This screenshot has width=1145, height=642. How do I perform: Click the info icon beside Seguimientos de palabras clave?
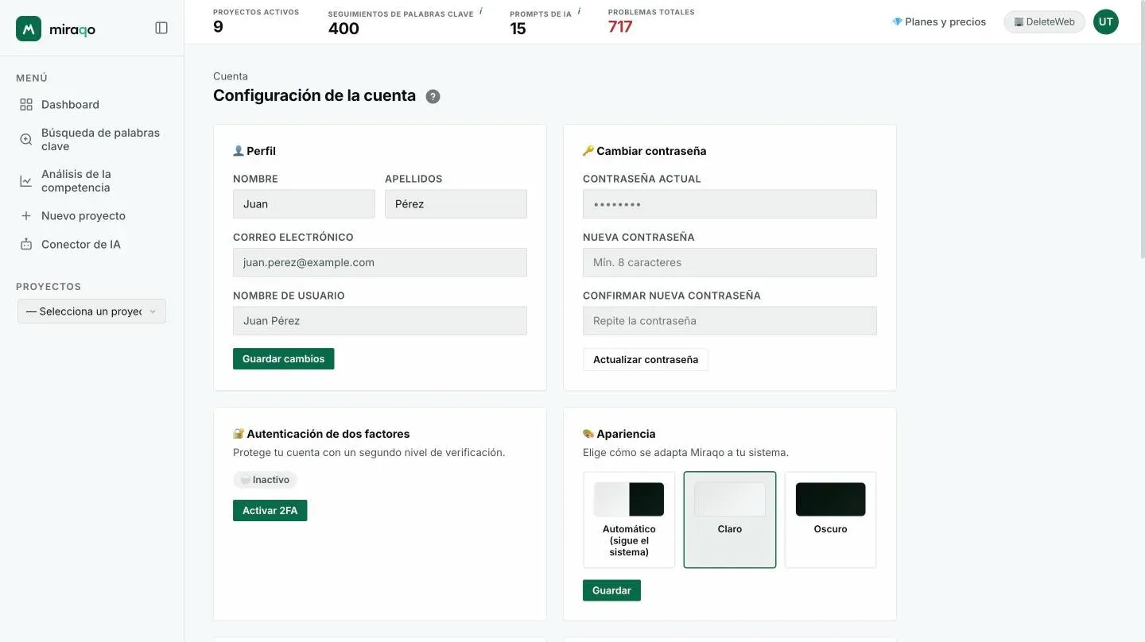pyautogui.click(x=481, y=11)
